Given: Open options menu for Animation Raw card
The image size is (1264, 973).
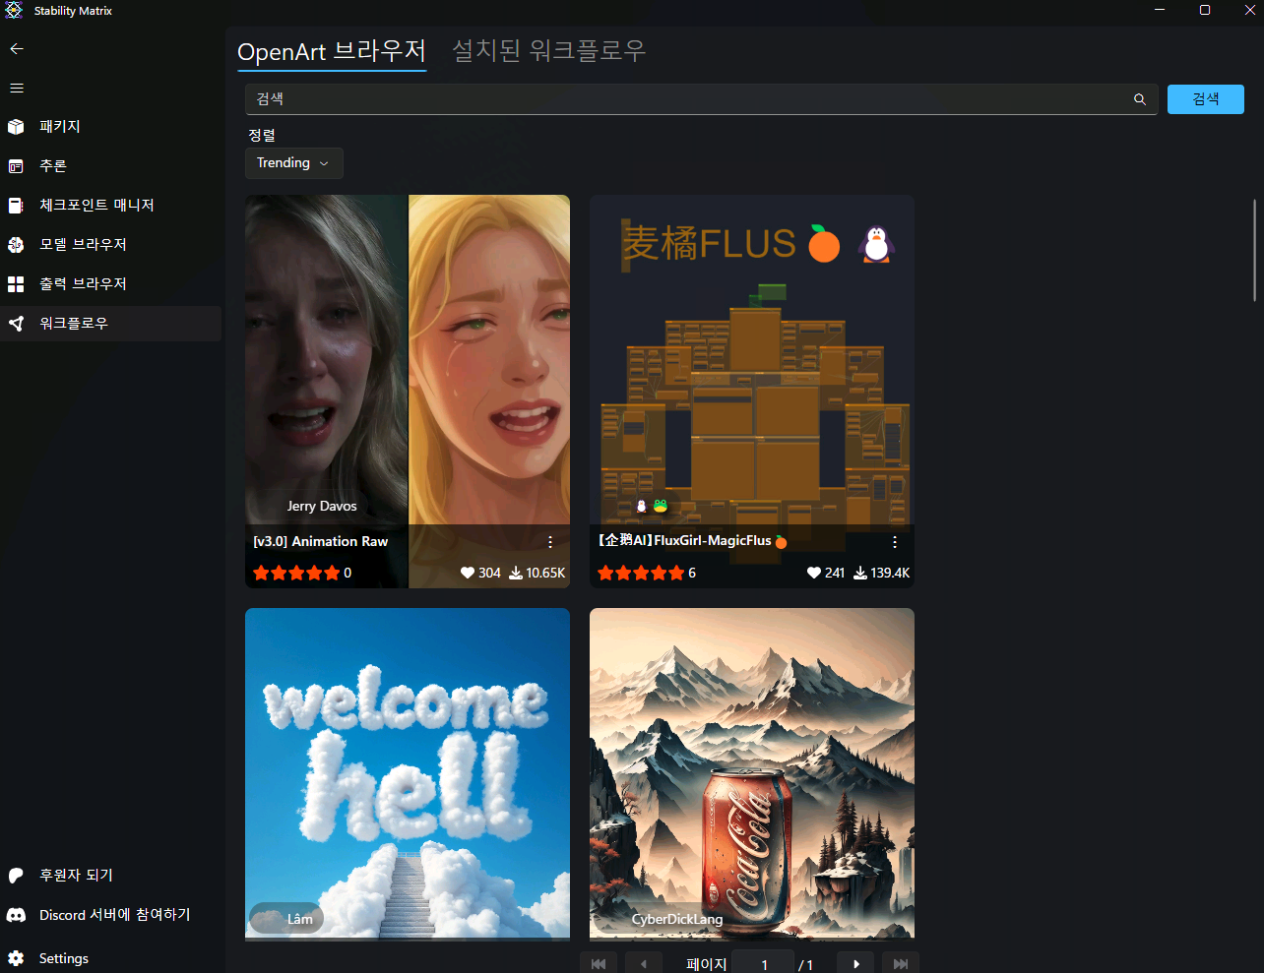Looking at the screenshot, I should (549, 542).
